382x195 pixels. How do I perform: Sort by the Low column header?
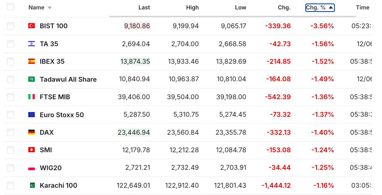241,7
